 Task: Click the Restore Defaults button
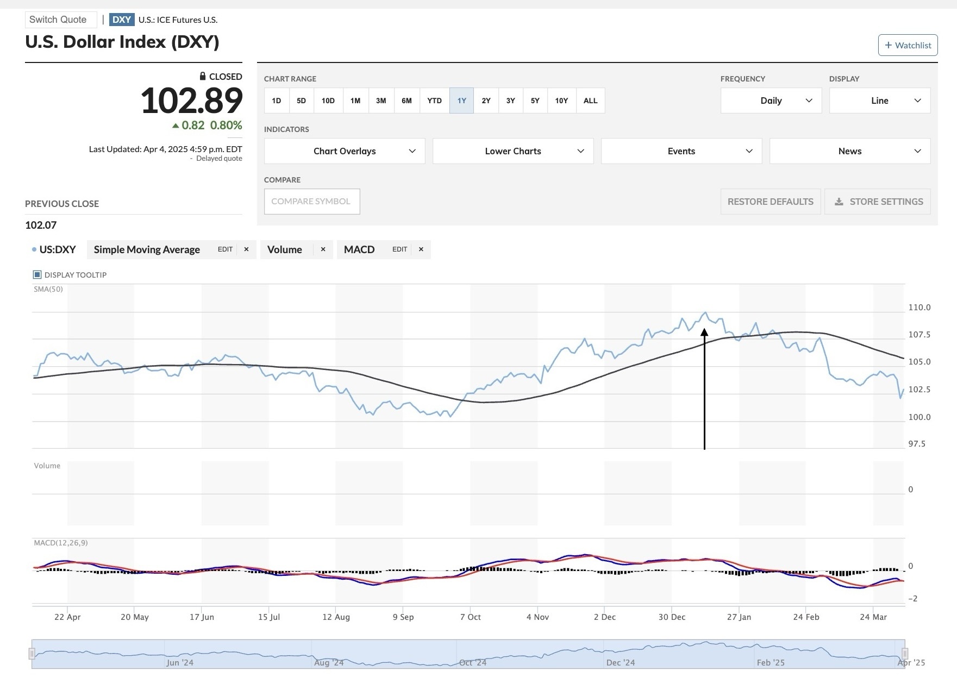[x=771, y=202]
